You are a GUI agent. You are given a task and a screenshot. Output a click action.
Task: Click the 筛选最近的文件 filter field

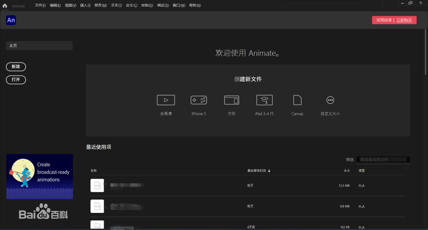coord(383,160)
